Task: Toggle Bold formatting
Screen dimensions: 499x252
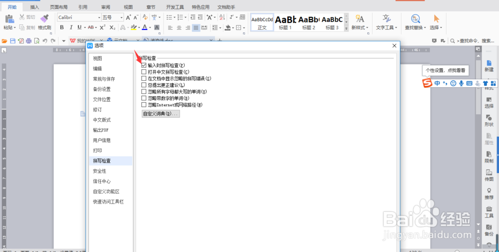Action: click(x=62, y=27)
